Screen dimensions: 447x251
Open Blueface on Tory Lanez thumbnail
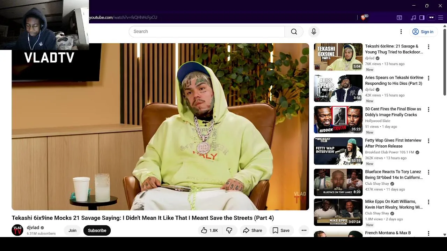click(x=338, y=182)
